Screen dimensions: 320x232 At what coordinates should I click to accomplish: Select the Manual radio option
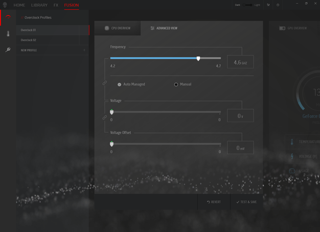[176, 84]
